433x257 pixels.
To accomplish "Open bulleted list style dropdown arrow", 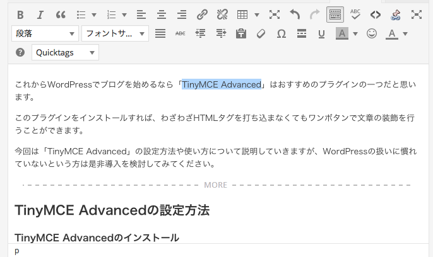I will pyautogui.click(x=94, y=14).
